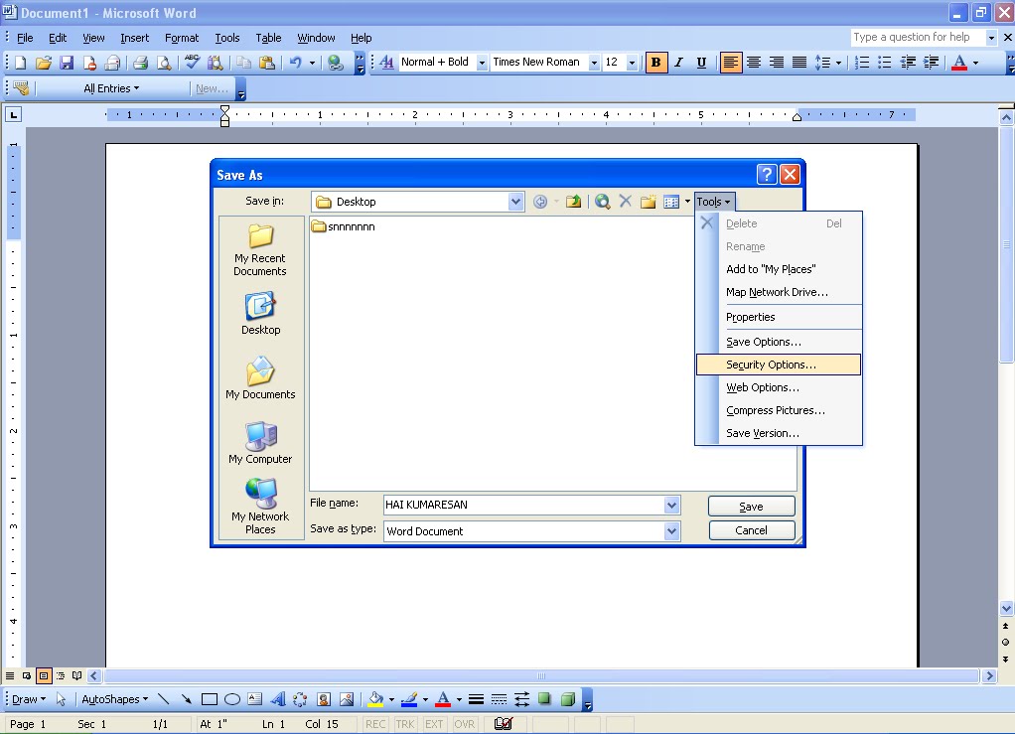Choose Security Options from Tools menu

coord(778,365)
